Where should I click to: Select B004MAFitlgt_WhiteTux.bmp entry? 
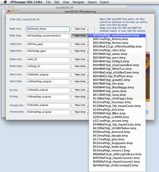click(x=117, y=69)
